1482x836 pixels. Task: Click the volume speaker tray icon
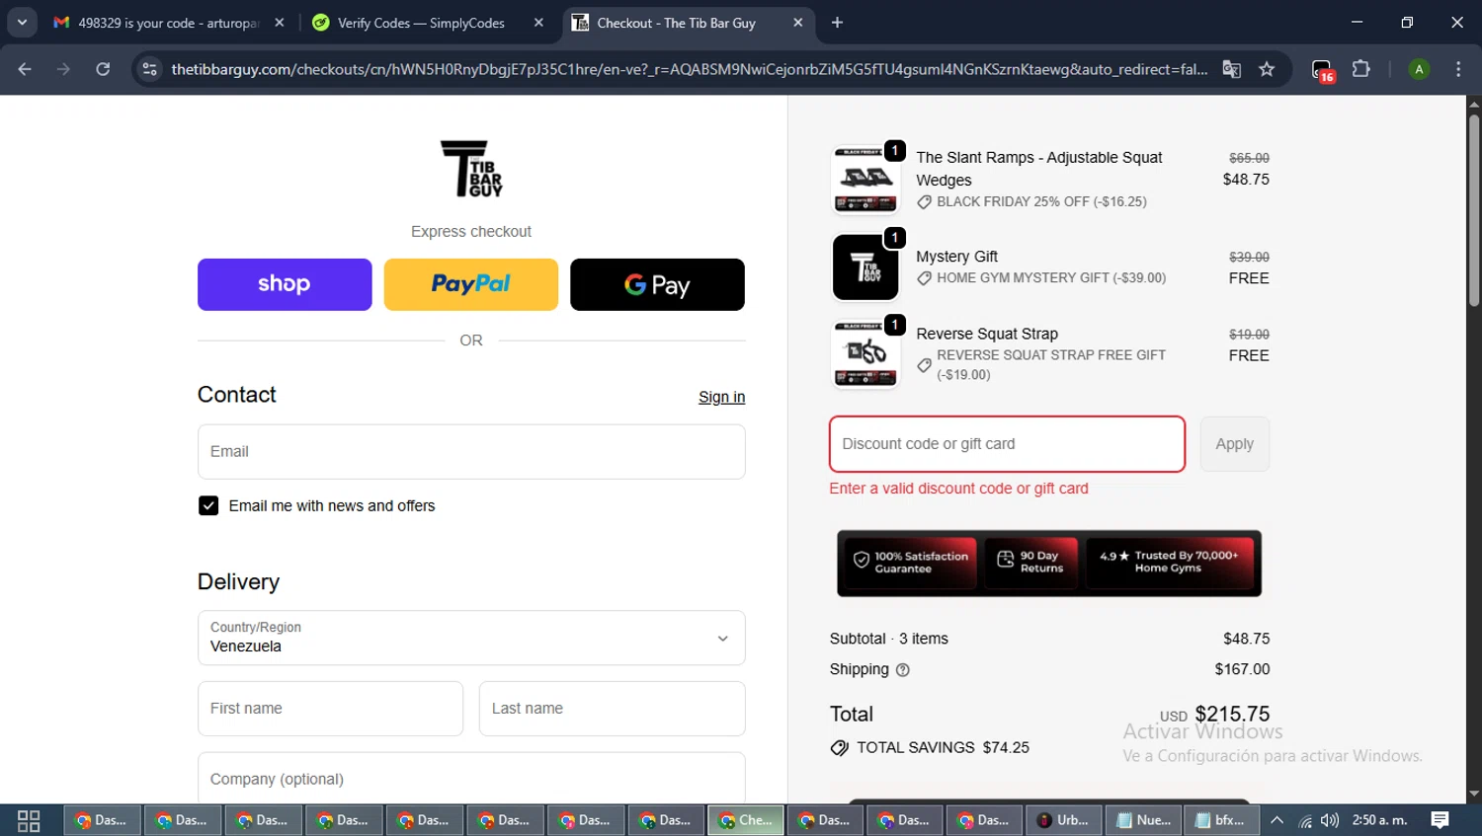coord(1330,820)
